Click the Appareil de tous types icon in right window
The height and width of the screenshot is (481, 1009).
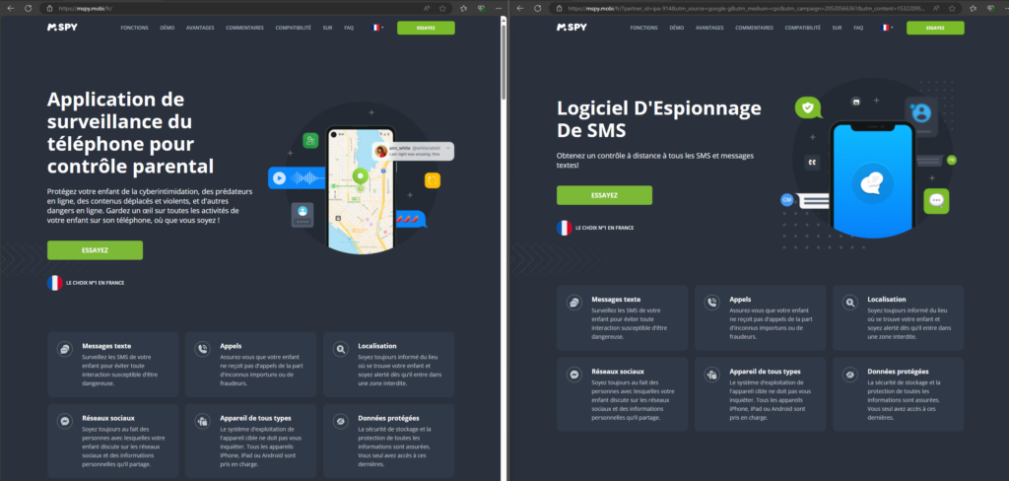[711, 375]
